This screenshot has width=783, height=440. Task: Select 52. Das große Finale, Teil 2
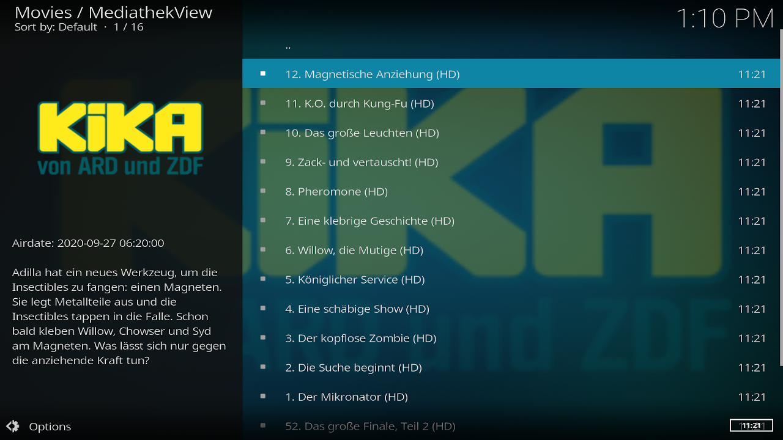click(x=370, y=426)
